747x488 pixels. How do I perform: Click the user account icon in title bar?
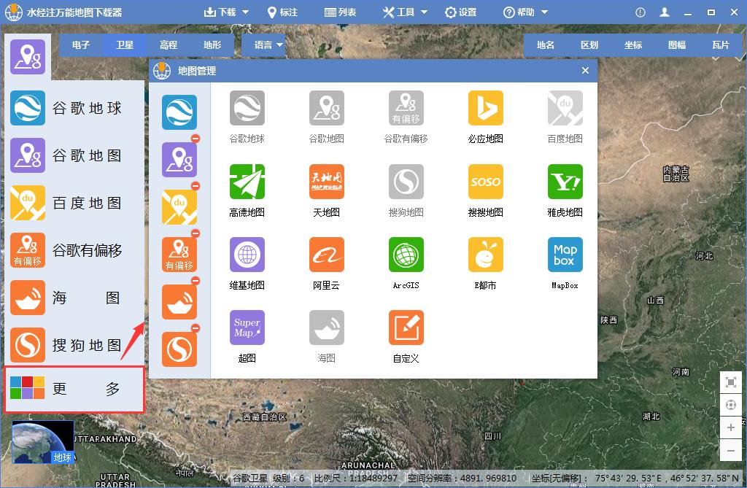pos(665,12)
